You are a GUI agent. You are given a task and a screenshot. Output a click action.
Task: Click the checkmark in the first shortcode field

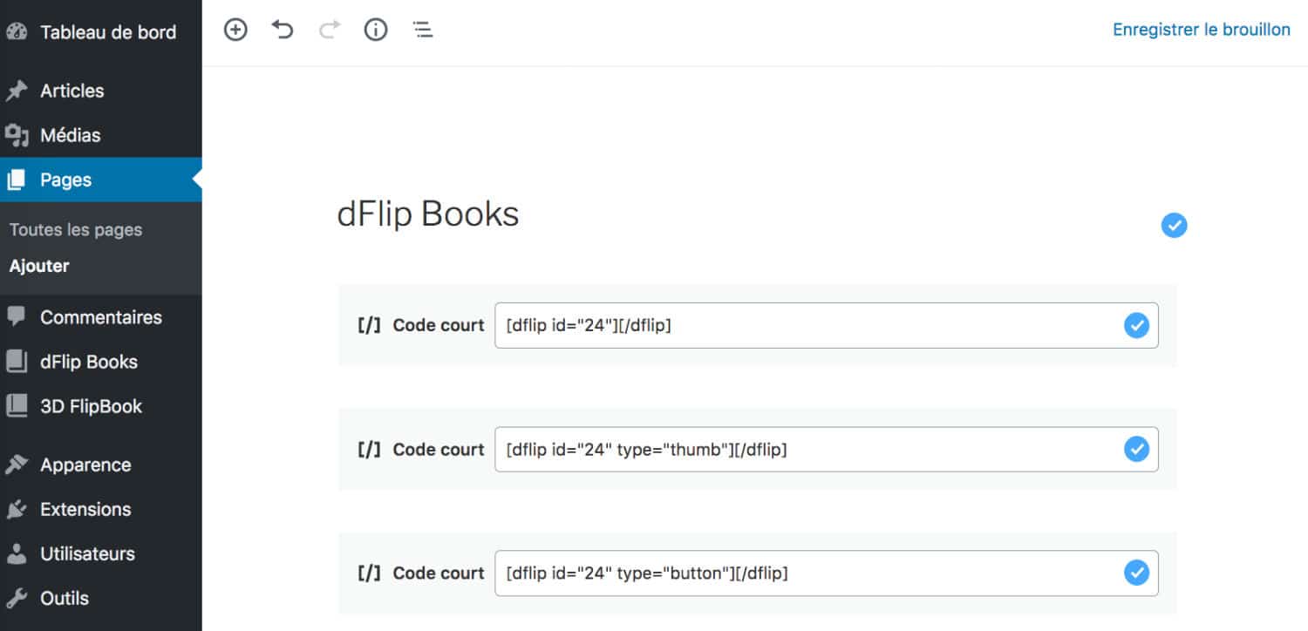tap(1136, 325)
